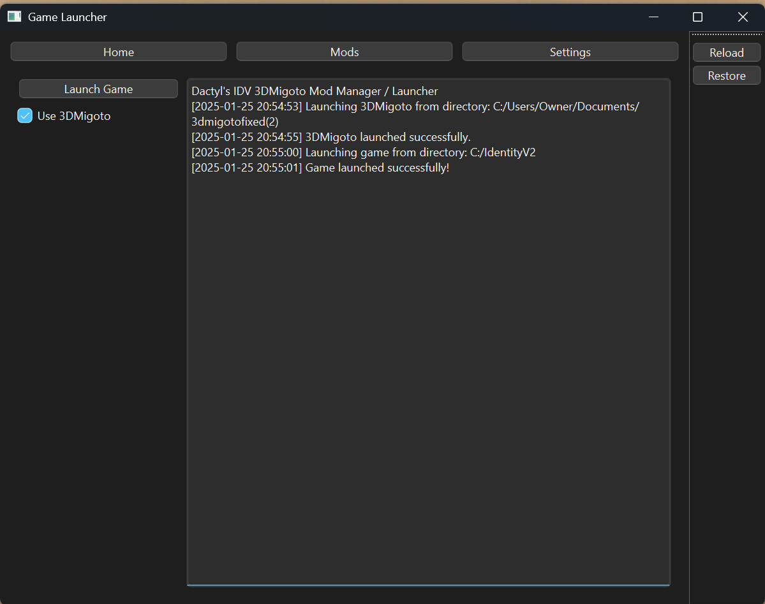Viewport: 765px width, 604px height.
Task: Select the Home tab
Action: [x=118, y=52]
